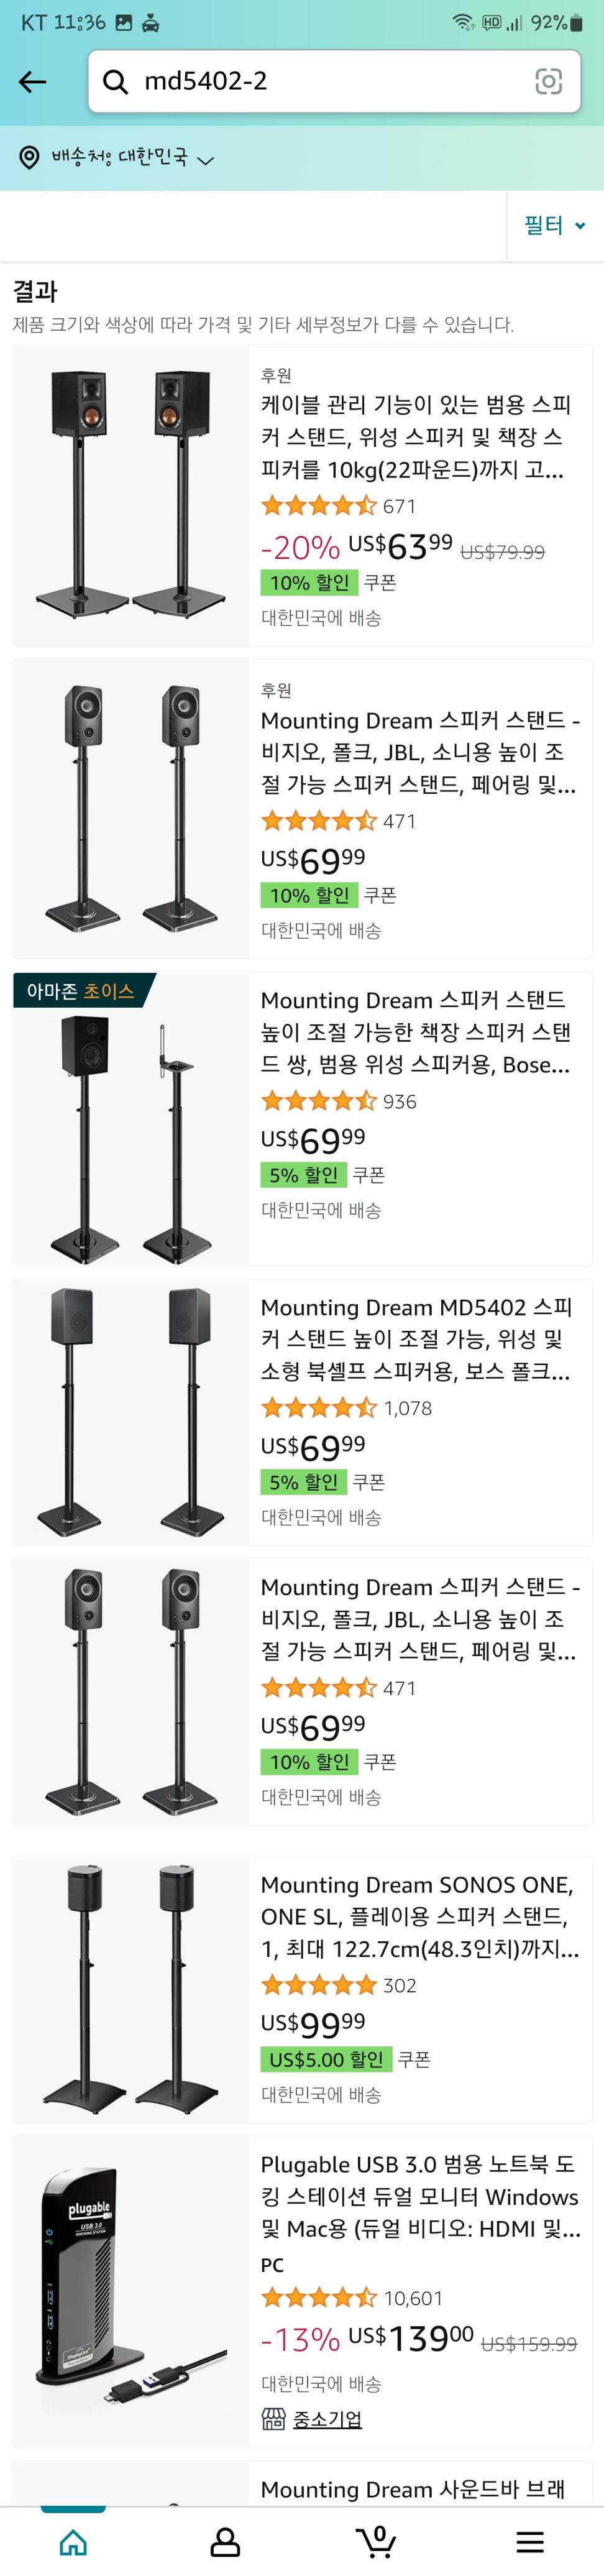Screen dimensions: 604x2576
Task: Tap the back arrow icon
Action: click(x=33, y=82)
